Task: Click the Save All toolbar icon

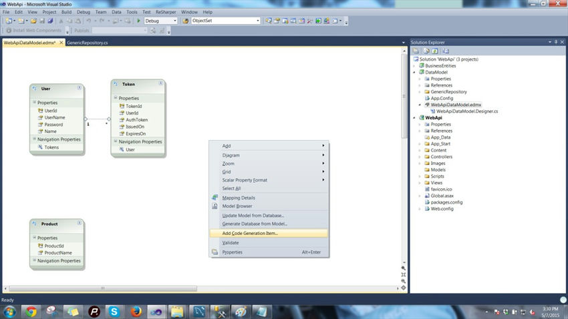Action: 50,21
